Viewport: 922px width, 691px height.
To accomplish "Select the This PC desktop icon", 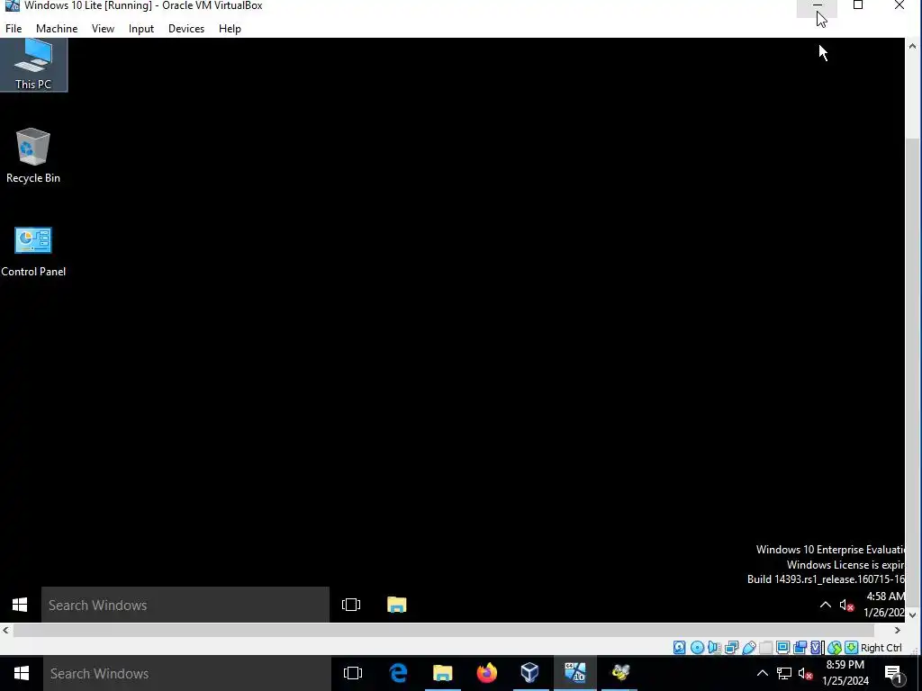I will [33, 65].
